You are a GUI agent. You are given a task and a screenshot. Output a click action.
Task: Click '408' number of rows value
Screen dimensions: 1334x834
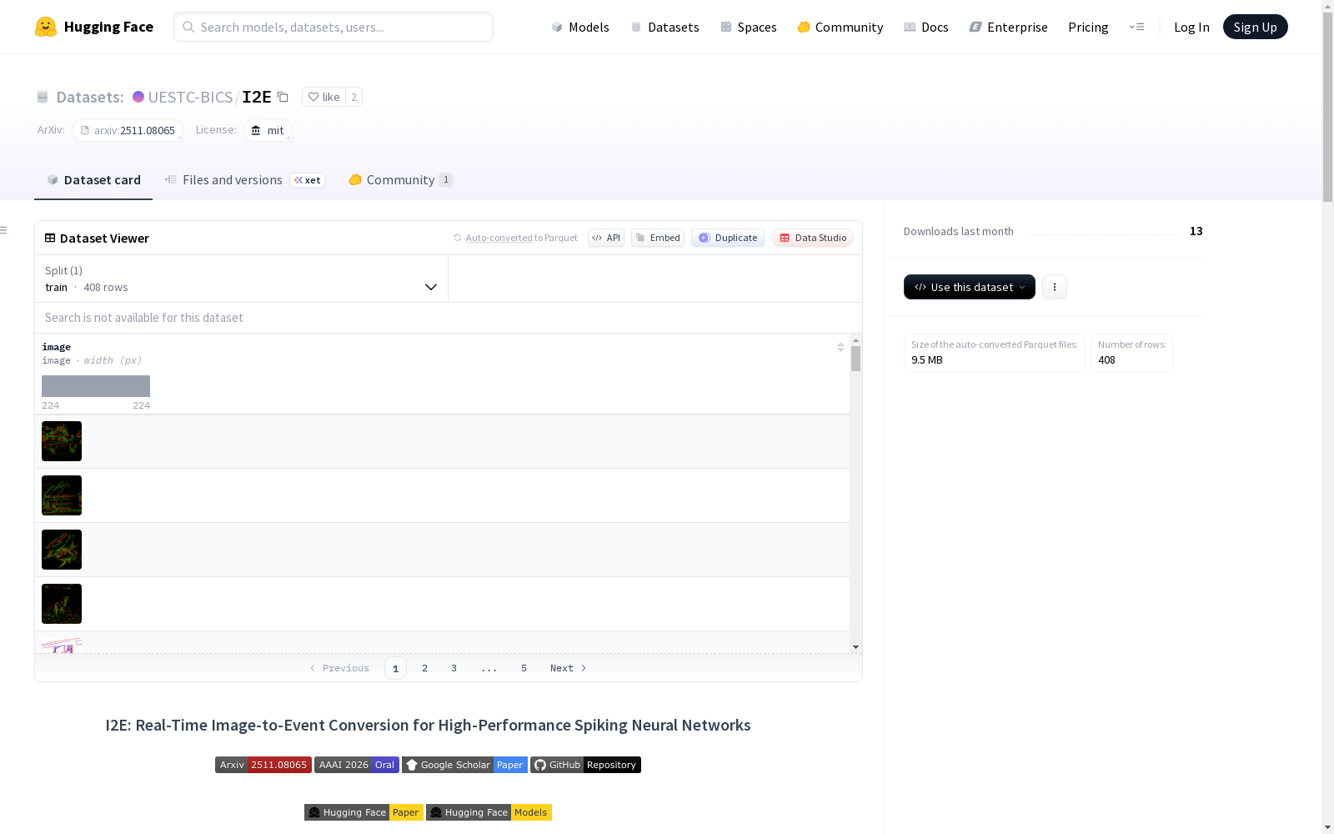1106,360
